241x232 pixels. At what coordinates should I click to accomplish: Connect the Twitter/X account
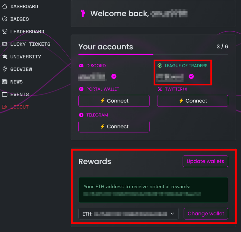click(x=192, y=101)
